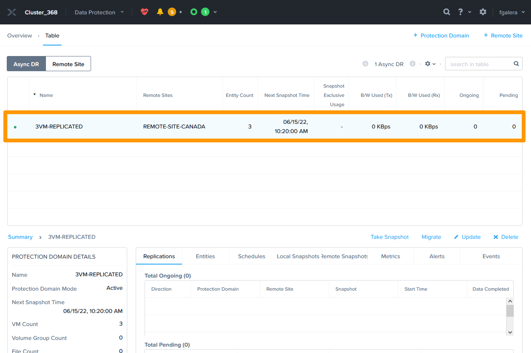Expand the Data Protection dropdown menu
The width and height of the screenshot is (531, 353).
99,12
